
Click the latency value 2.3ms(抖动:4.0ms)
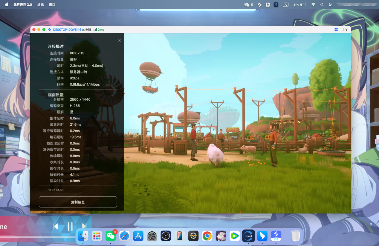(86, 66)
